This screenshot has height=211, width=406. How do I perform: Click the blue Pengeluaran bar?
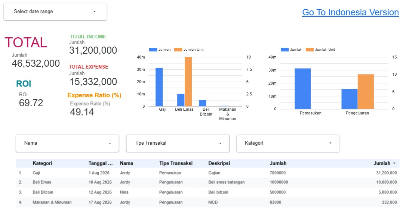pos(350,99)
